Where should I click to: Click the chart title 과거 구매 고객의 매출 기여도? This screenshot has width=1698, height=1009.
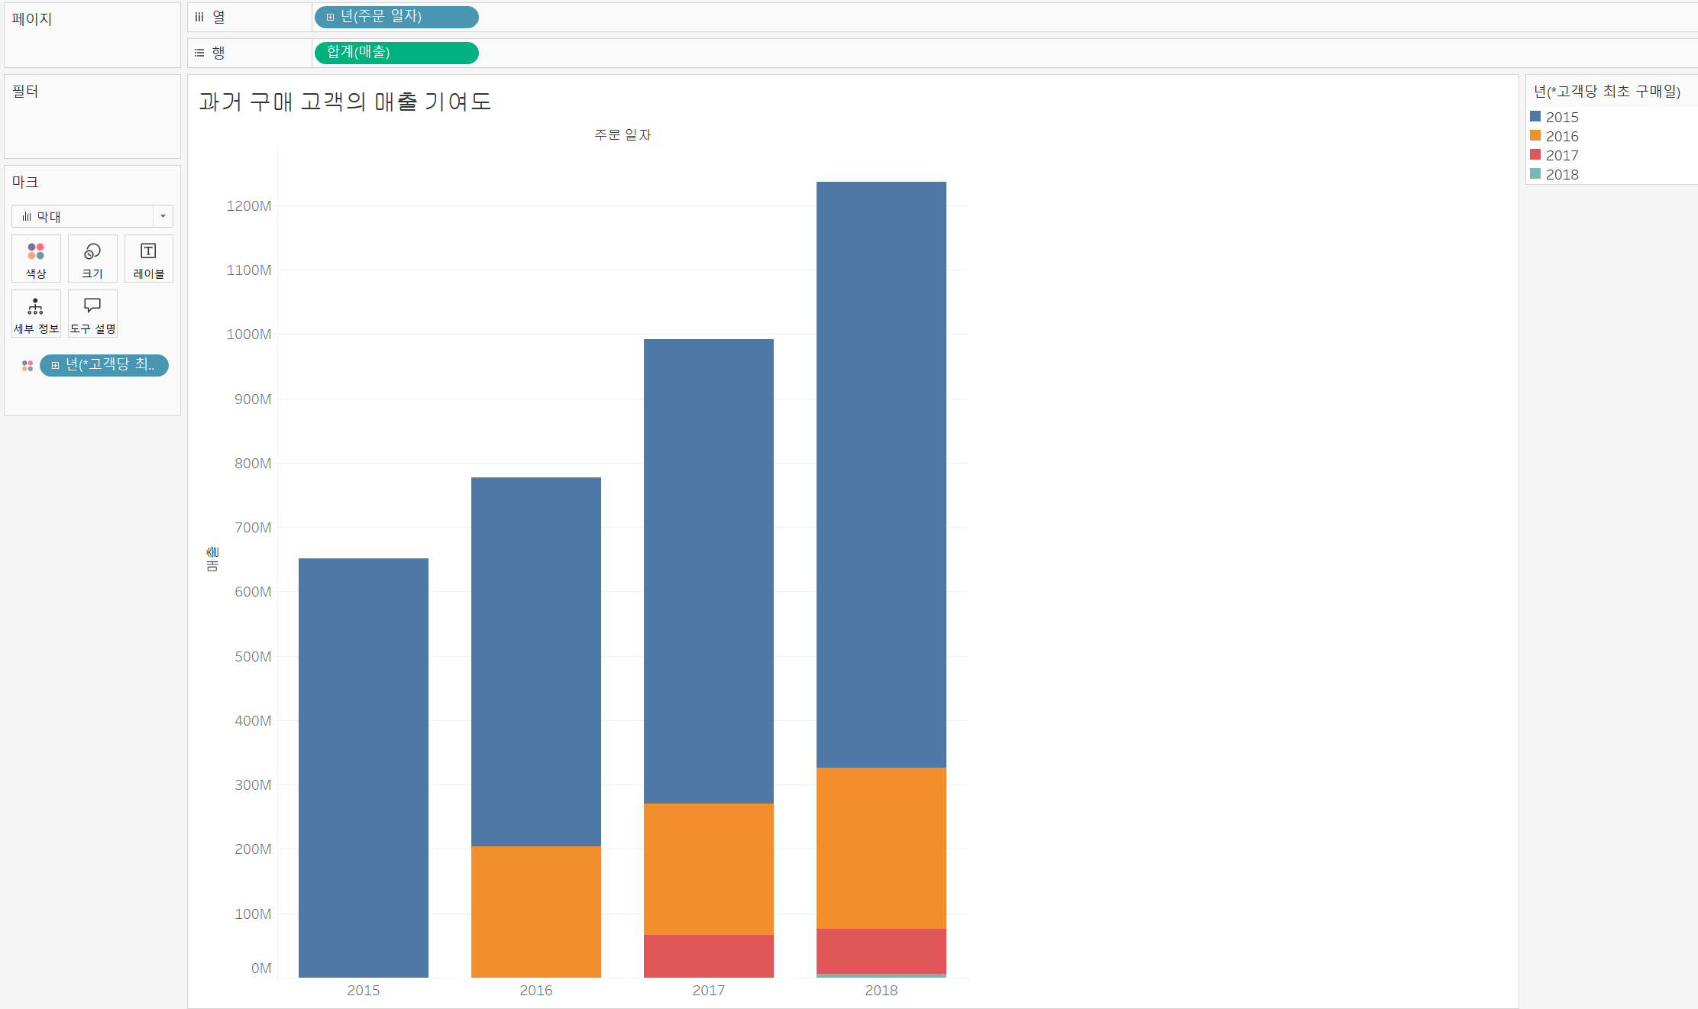click(344, 102)
